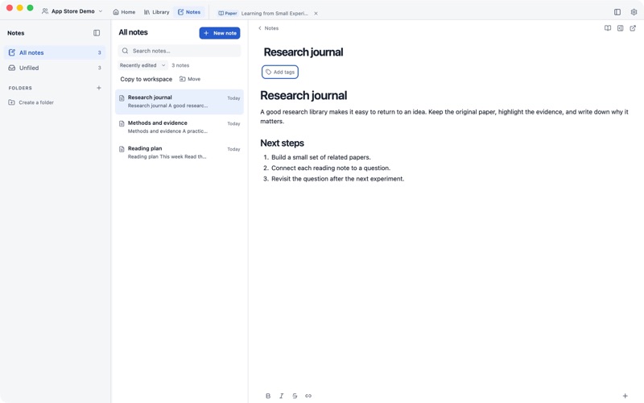Viewport: 644px width, 403px height.
Task: Click the Move folder icon
Action: [x=183, y=79]
